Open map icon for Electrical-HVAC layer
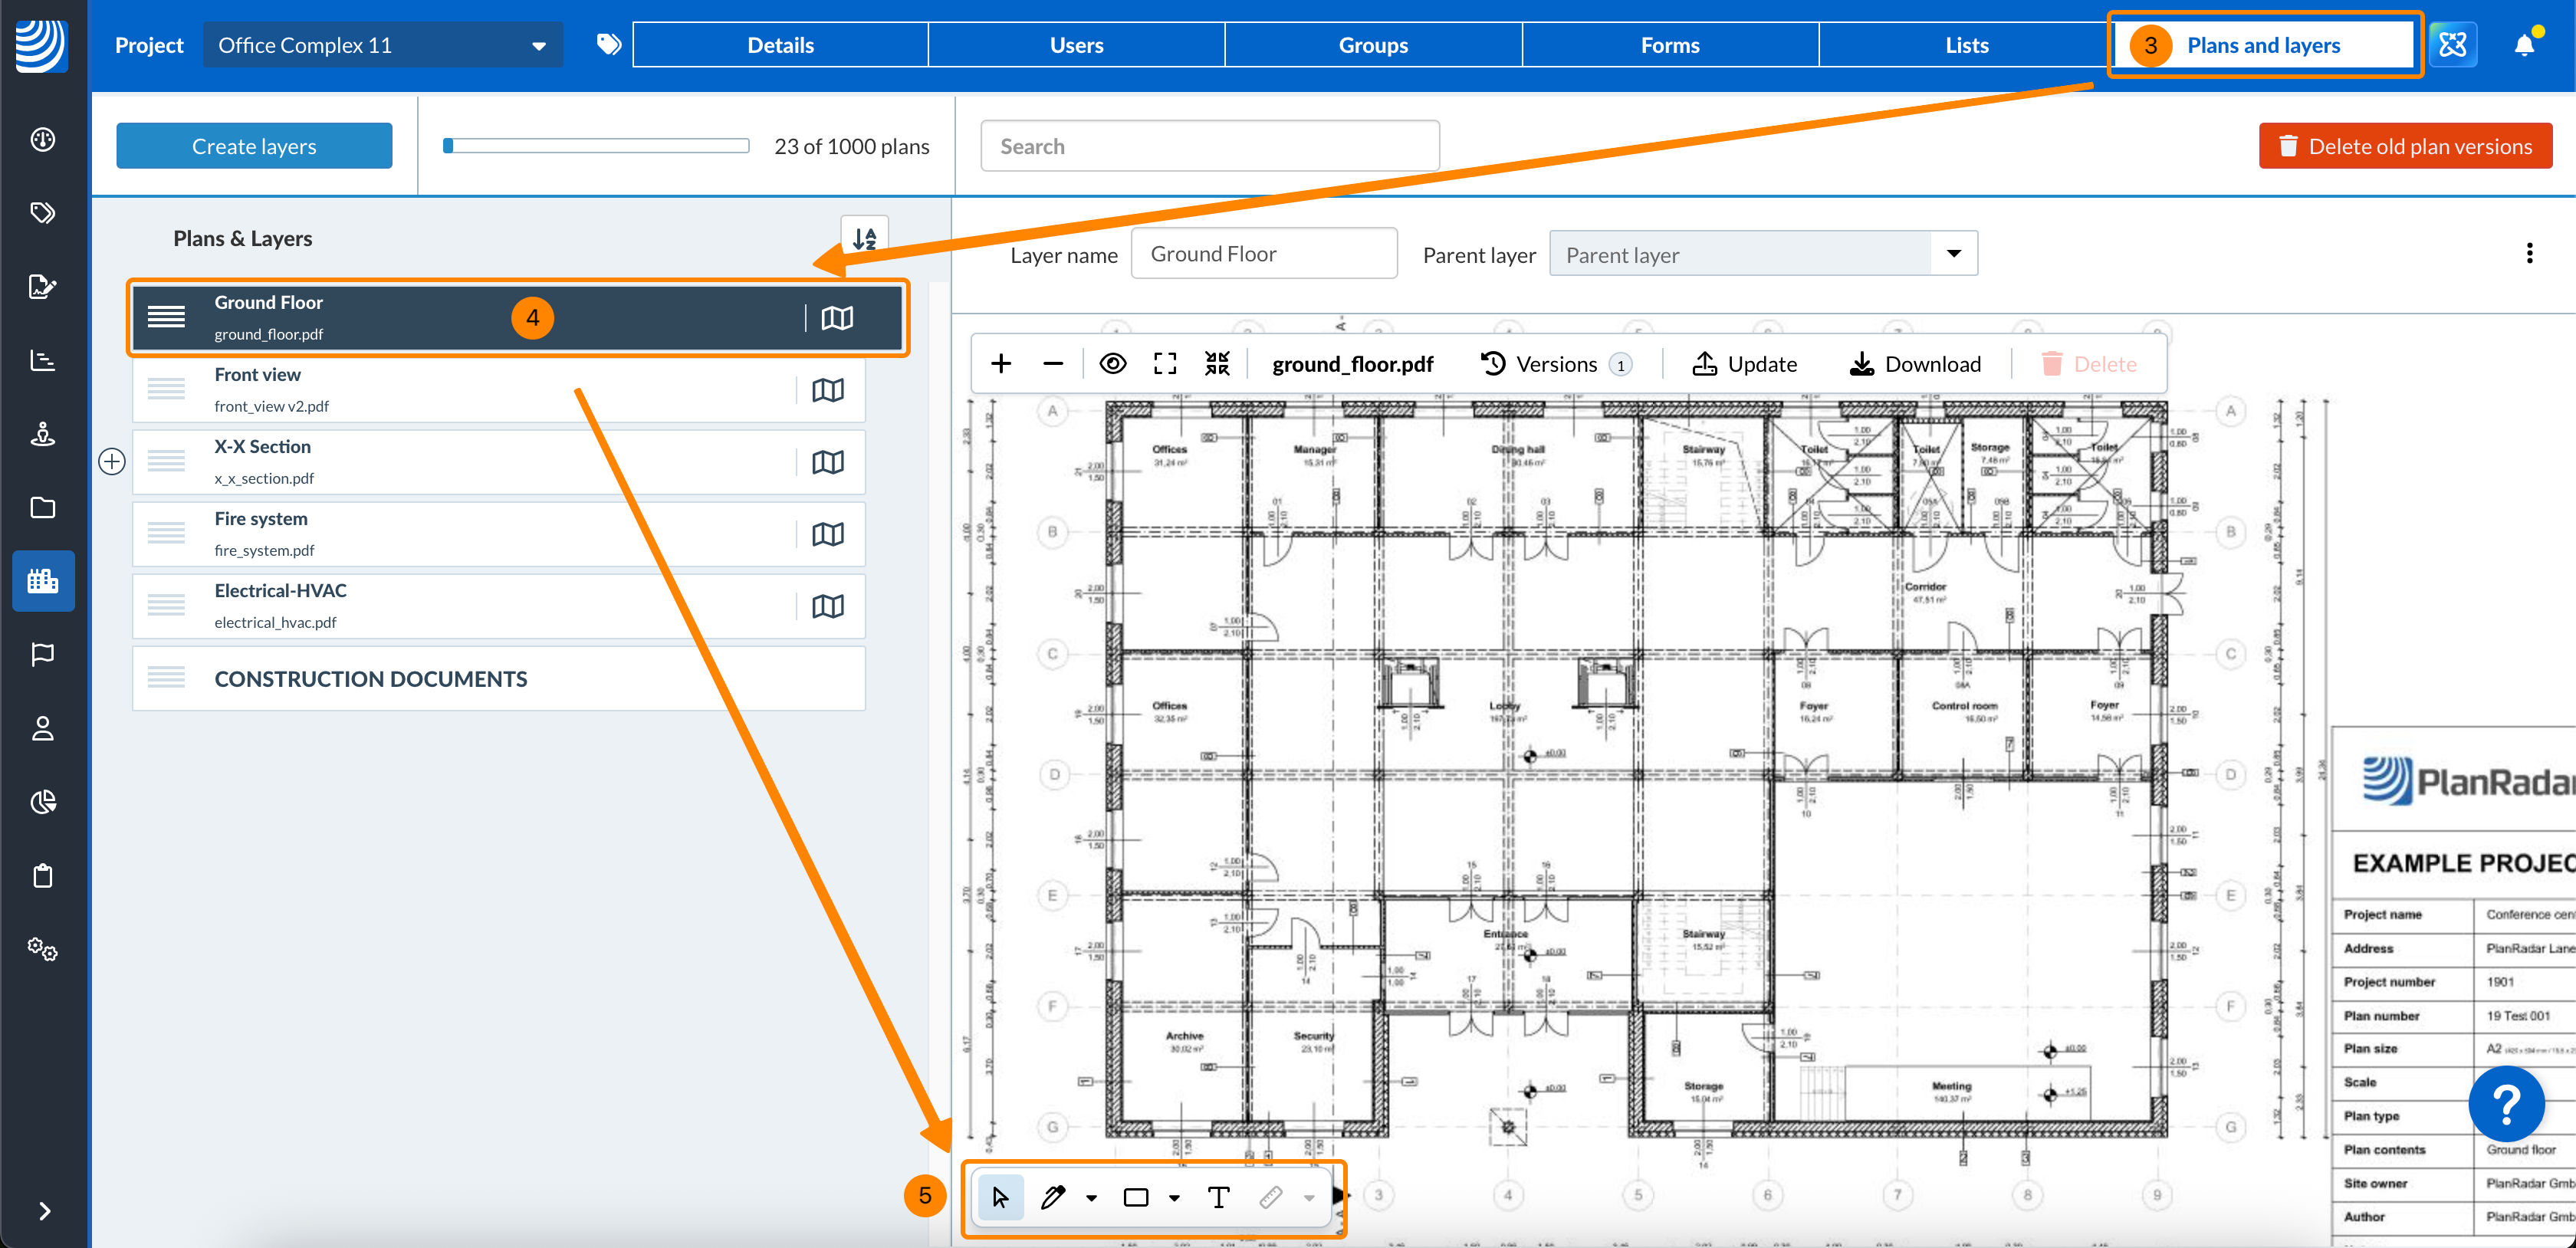 [828, 606]
